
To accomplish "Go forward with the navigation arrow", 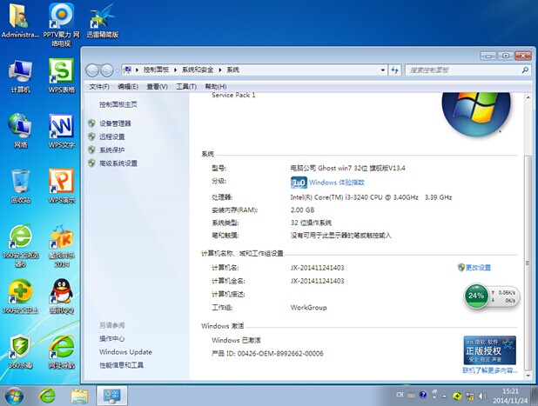I will [107, 70].
